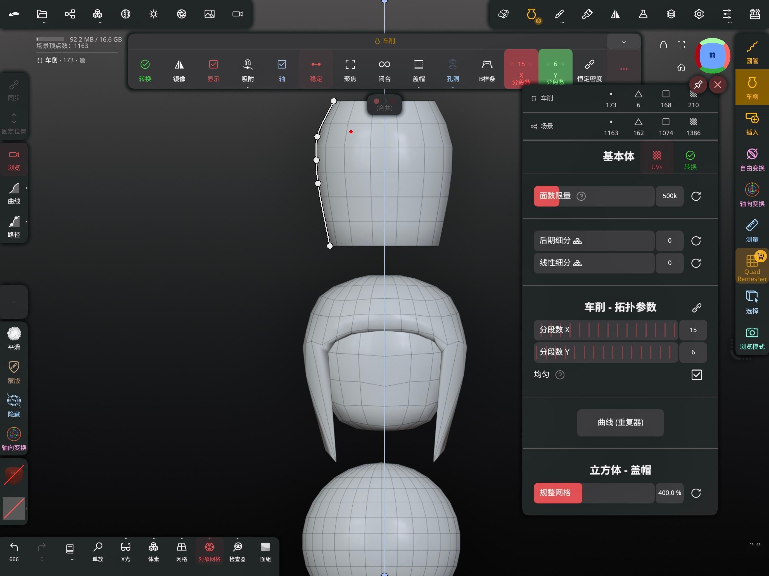
Task: Toggle the Uniform (均匀) checkbox
Action: pos(697,375)
